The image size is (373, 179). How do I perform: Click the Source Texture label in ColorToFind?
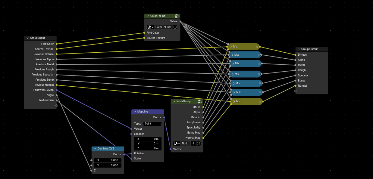tap(156, 38)
